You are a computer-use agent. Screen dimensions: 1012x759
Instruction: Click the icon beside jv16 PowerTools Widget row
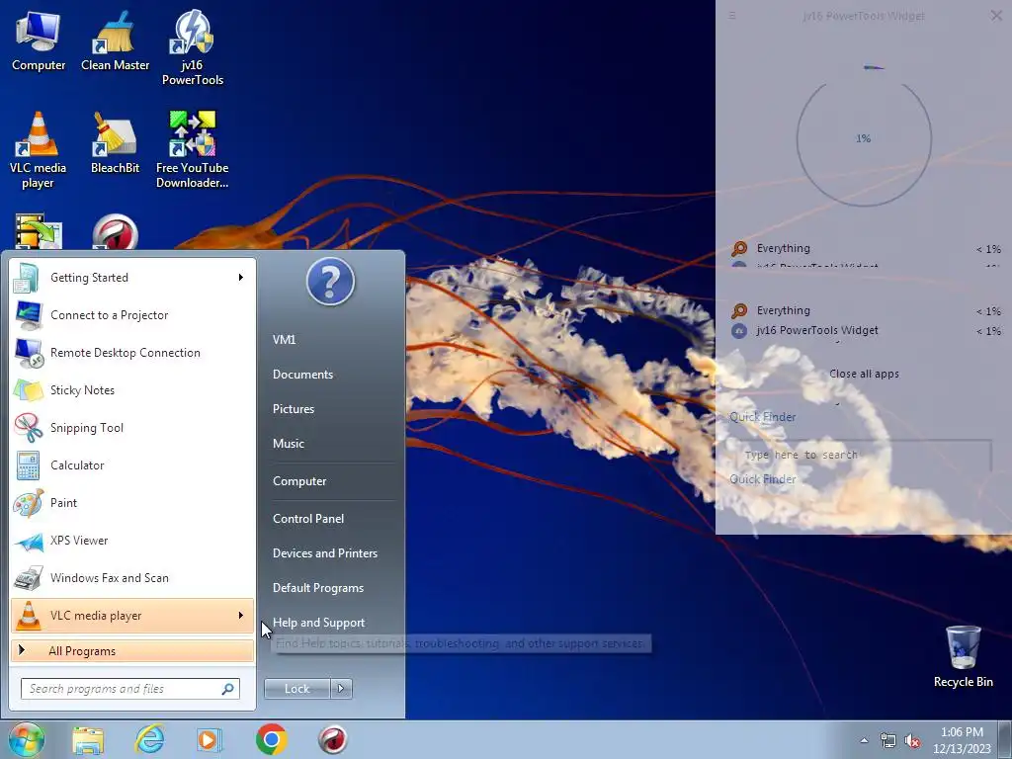pos(739,330)
